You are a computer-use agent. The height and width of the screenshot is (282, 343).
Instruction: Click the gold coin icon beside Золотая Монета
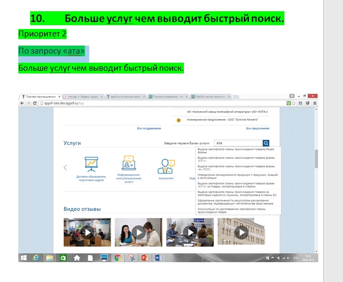click(x=178, y=120)
